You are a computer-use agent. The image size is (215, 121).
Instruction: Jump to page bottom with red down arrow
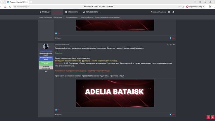(213, 117)
